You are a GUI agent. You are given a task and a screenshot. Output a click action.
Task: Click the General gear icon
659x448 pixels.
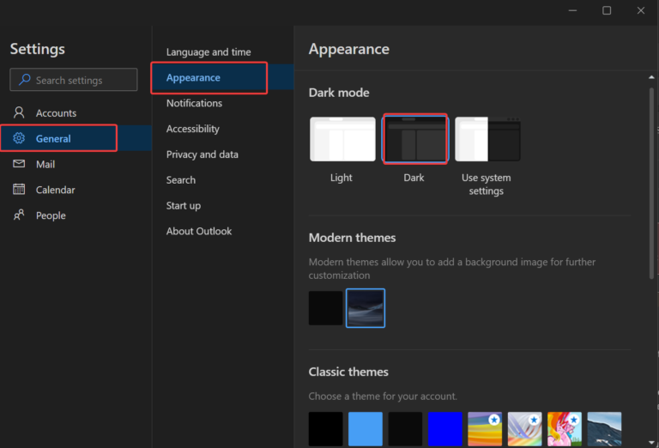[19, 138]
